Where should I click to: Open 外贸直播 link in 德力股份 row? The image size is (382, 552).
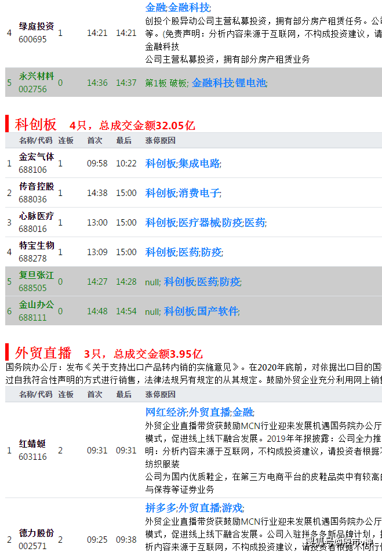[x=199, y=508]
